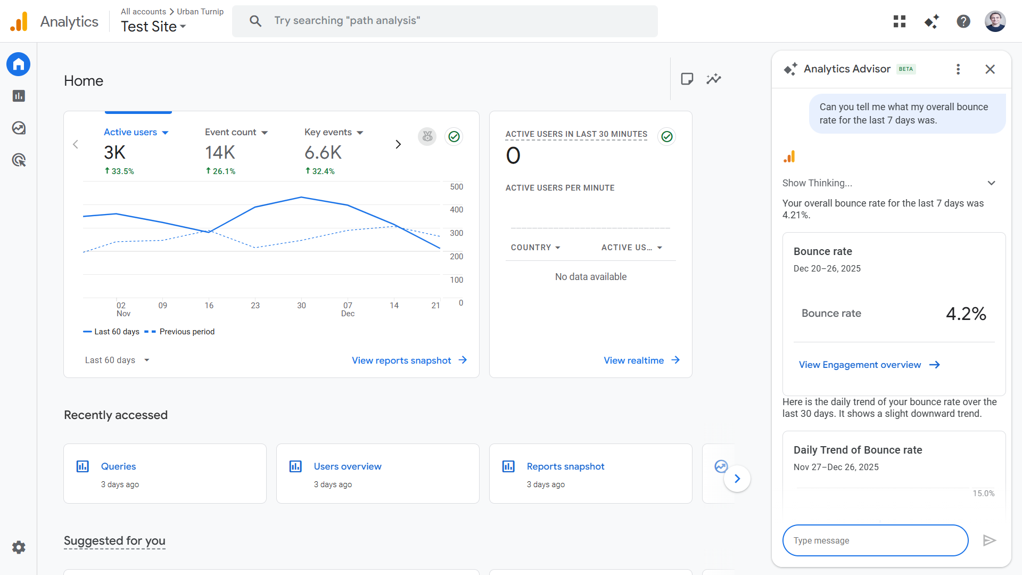
Task: Click the Type message input field
Action: 875,540
